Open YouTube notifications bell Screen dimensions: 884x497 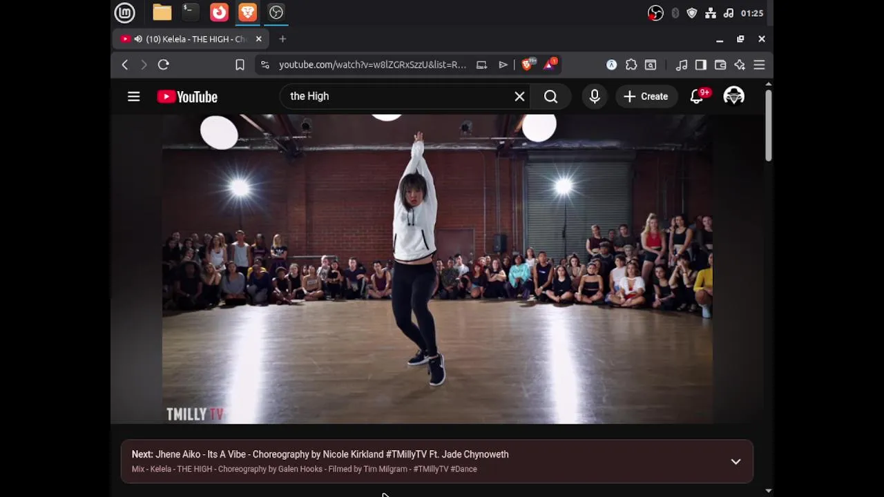pos(697,97)
